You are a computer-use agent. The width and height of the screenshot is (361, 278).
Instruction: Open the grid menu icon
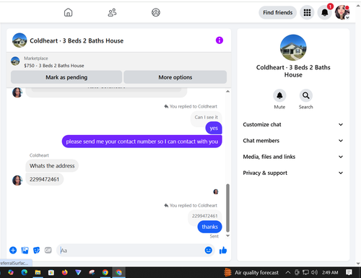point(307,12)
